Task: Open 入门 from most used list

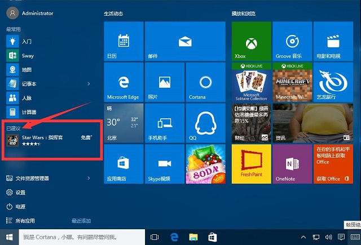Action: click(x=49, y=42)
